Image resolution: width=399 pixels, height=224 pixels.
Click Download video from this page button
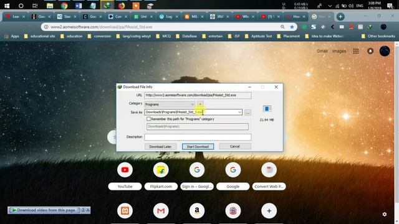[44, 210]
